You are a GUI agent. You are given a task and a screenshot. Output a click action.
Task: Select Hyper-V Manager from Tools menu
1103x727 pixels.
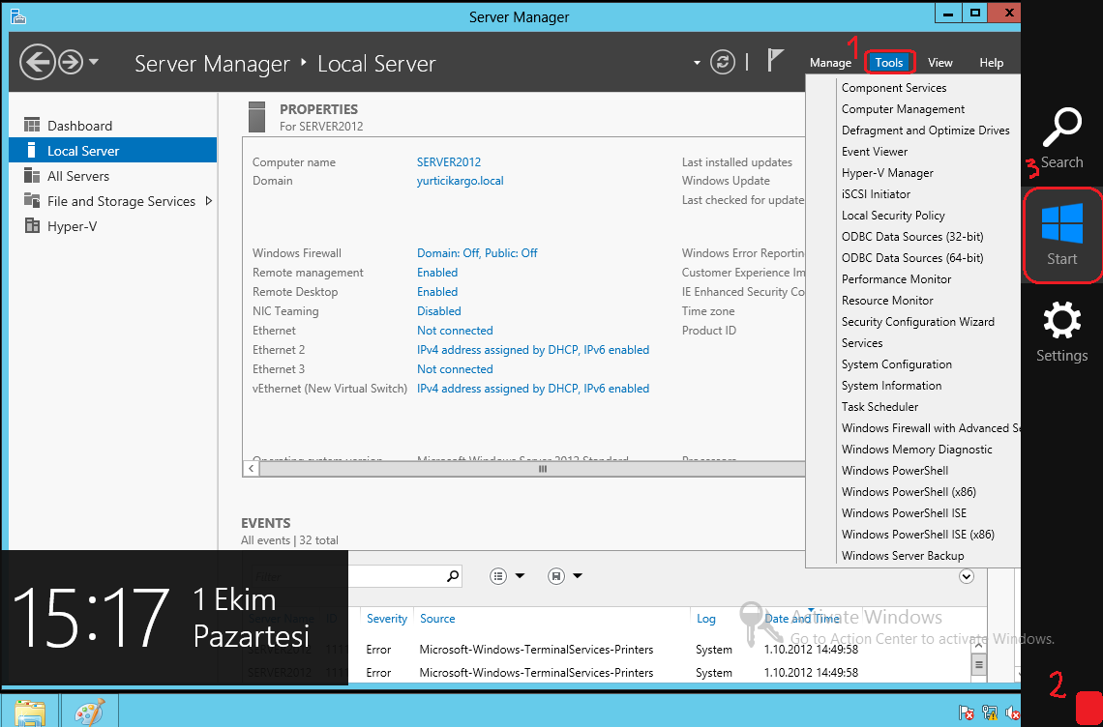887,173
